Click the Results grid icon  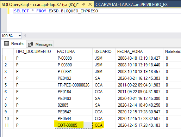coord(6,43)
